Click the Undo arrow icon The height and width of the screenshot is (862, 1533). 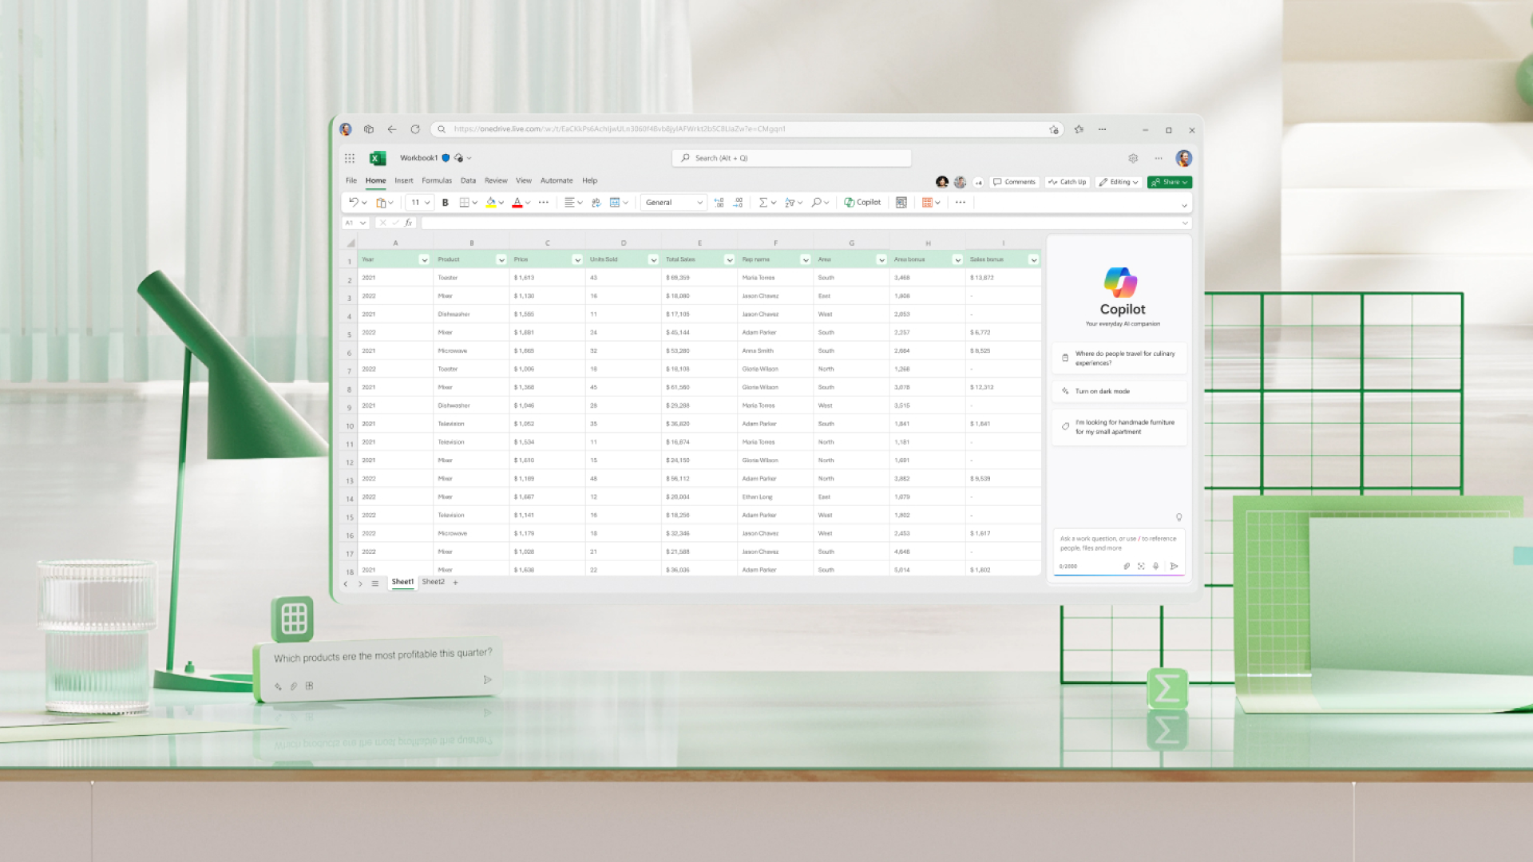pyautogui.click(x=353, y=203)
